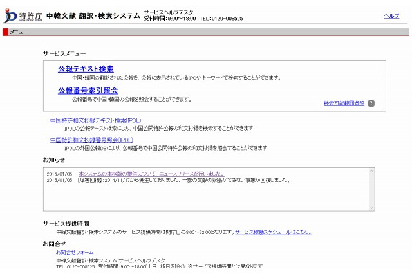This screenshot has height=274, width=412.
Task: Click up arrow of お知らせ scrollbar
Action: (371, 171)
